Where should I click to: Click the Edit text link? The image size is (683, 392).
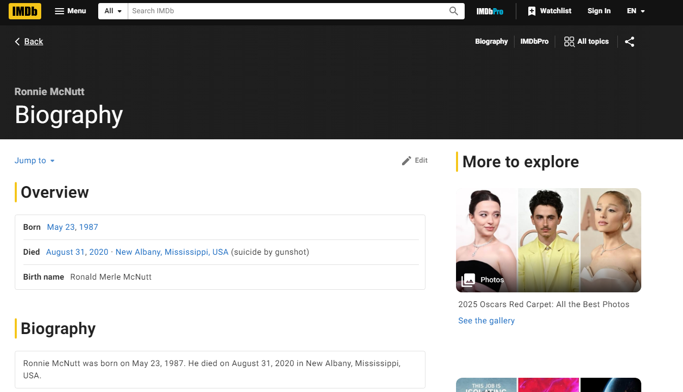coord(421,161)
